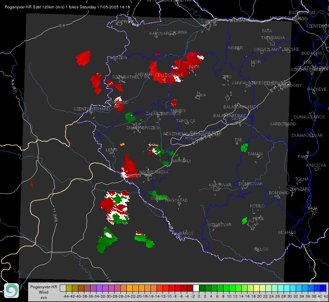Click the PAPA city label

pos(194,67)
